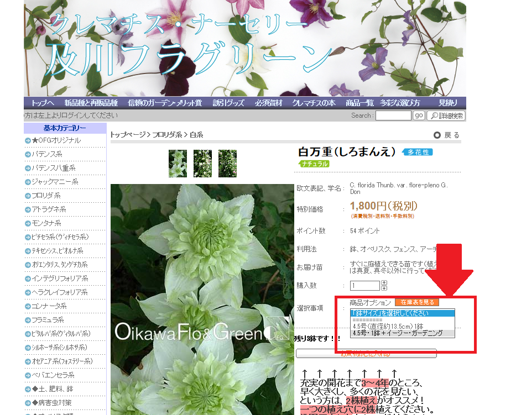The height and width of the screenshot is (415, 516).
Task: Click the 戻る back link text
Action: (x=452, y=135)
